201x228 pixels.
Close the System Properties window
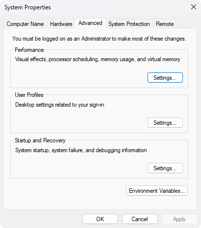point(194,7)
